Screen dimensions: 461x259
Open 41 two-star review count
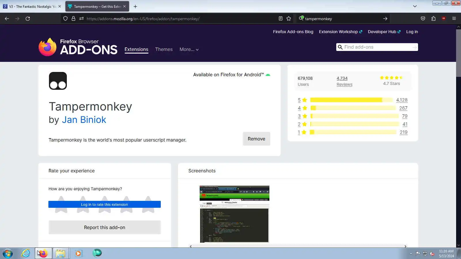[x=405, y=124]
